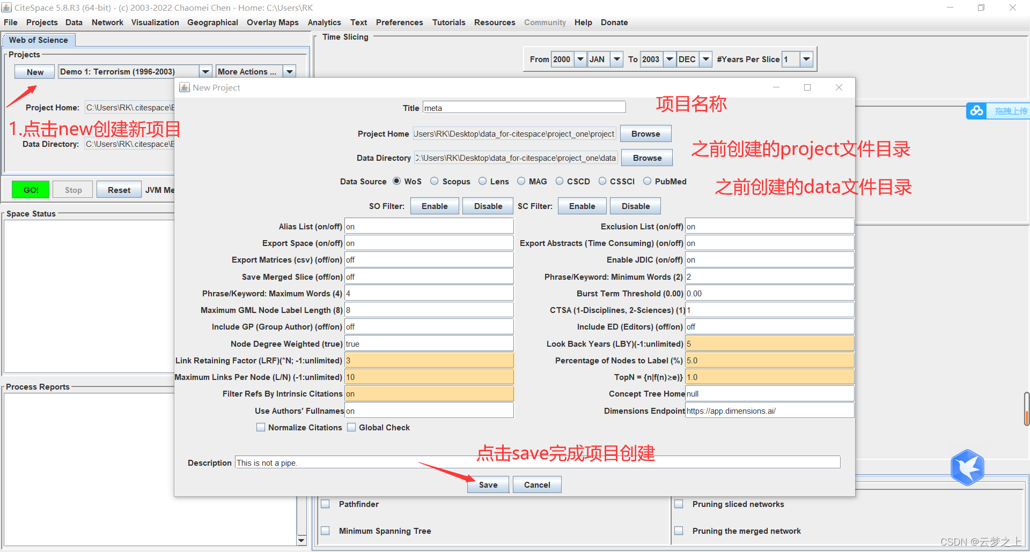Click Process Reports scroll down arrow

[301, 540]
